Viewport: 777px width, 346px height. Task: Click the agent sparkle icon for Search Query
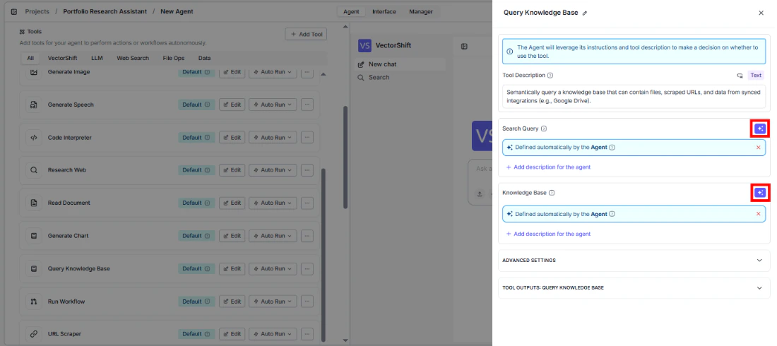[760, 129]
